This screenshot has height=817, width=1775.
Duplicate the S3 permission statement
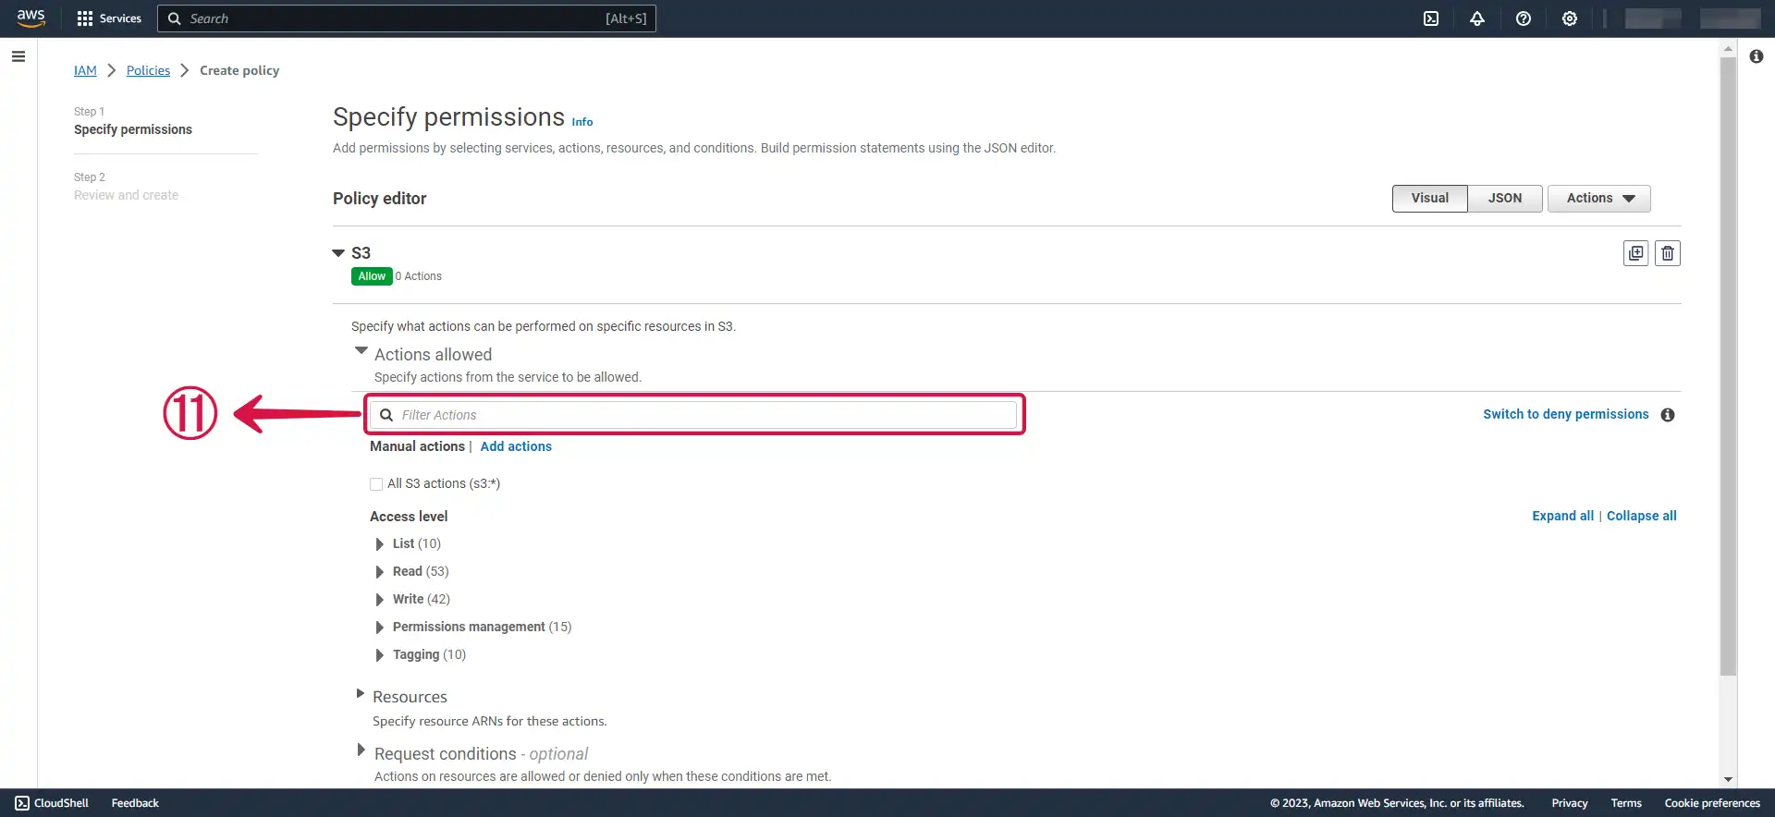click(1636, 253)
